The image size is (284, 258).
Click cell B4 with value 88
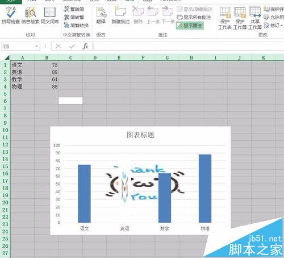[47, 87]
